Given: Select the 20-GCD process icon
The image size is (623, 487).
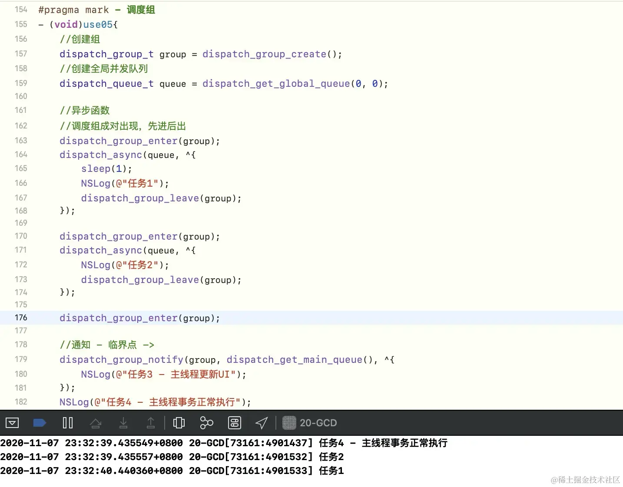Looking at the screenshot, I should (x=289, y=423).
